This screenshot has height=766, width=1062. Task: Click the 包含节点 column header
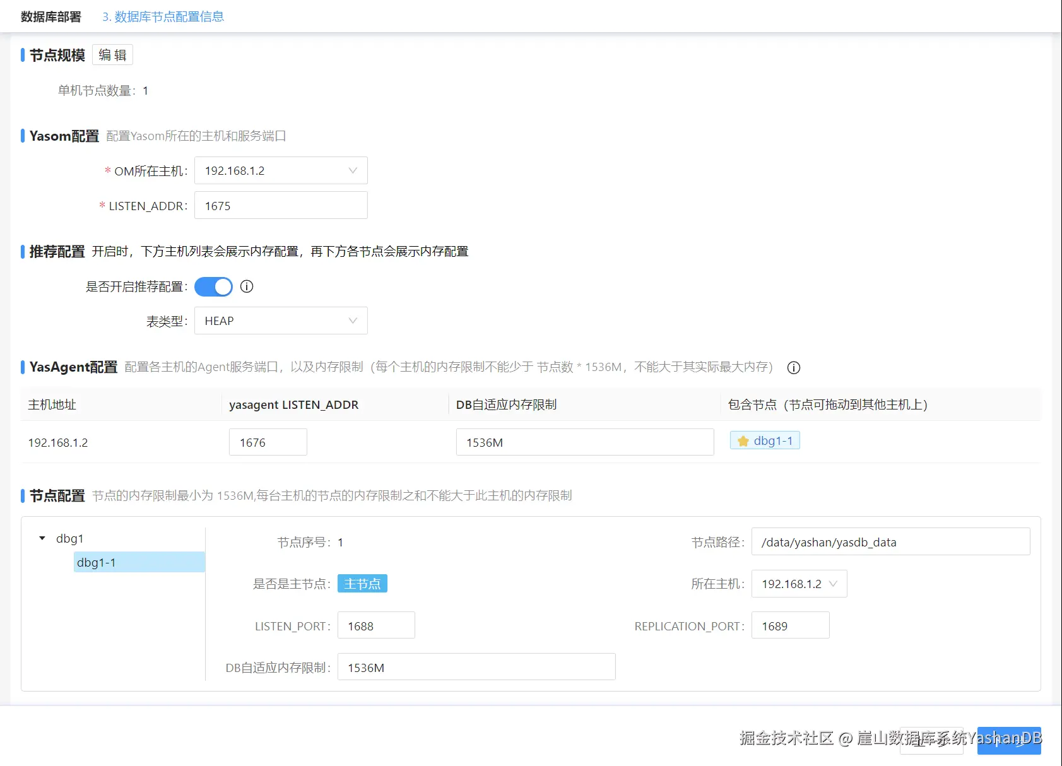coord(827,404)
